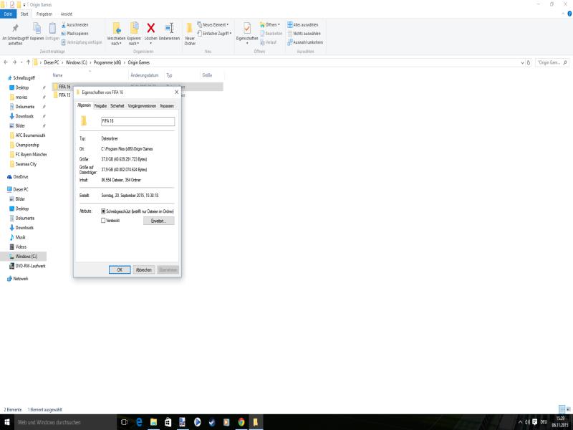Image resolution: width=573 pixels, height=430 pixels.
Task: Switch to details view icon in status bar
Action: pos(562,409)
